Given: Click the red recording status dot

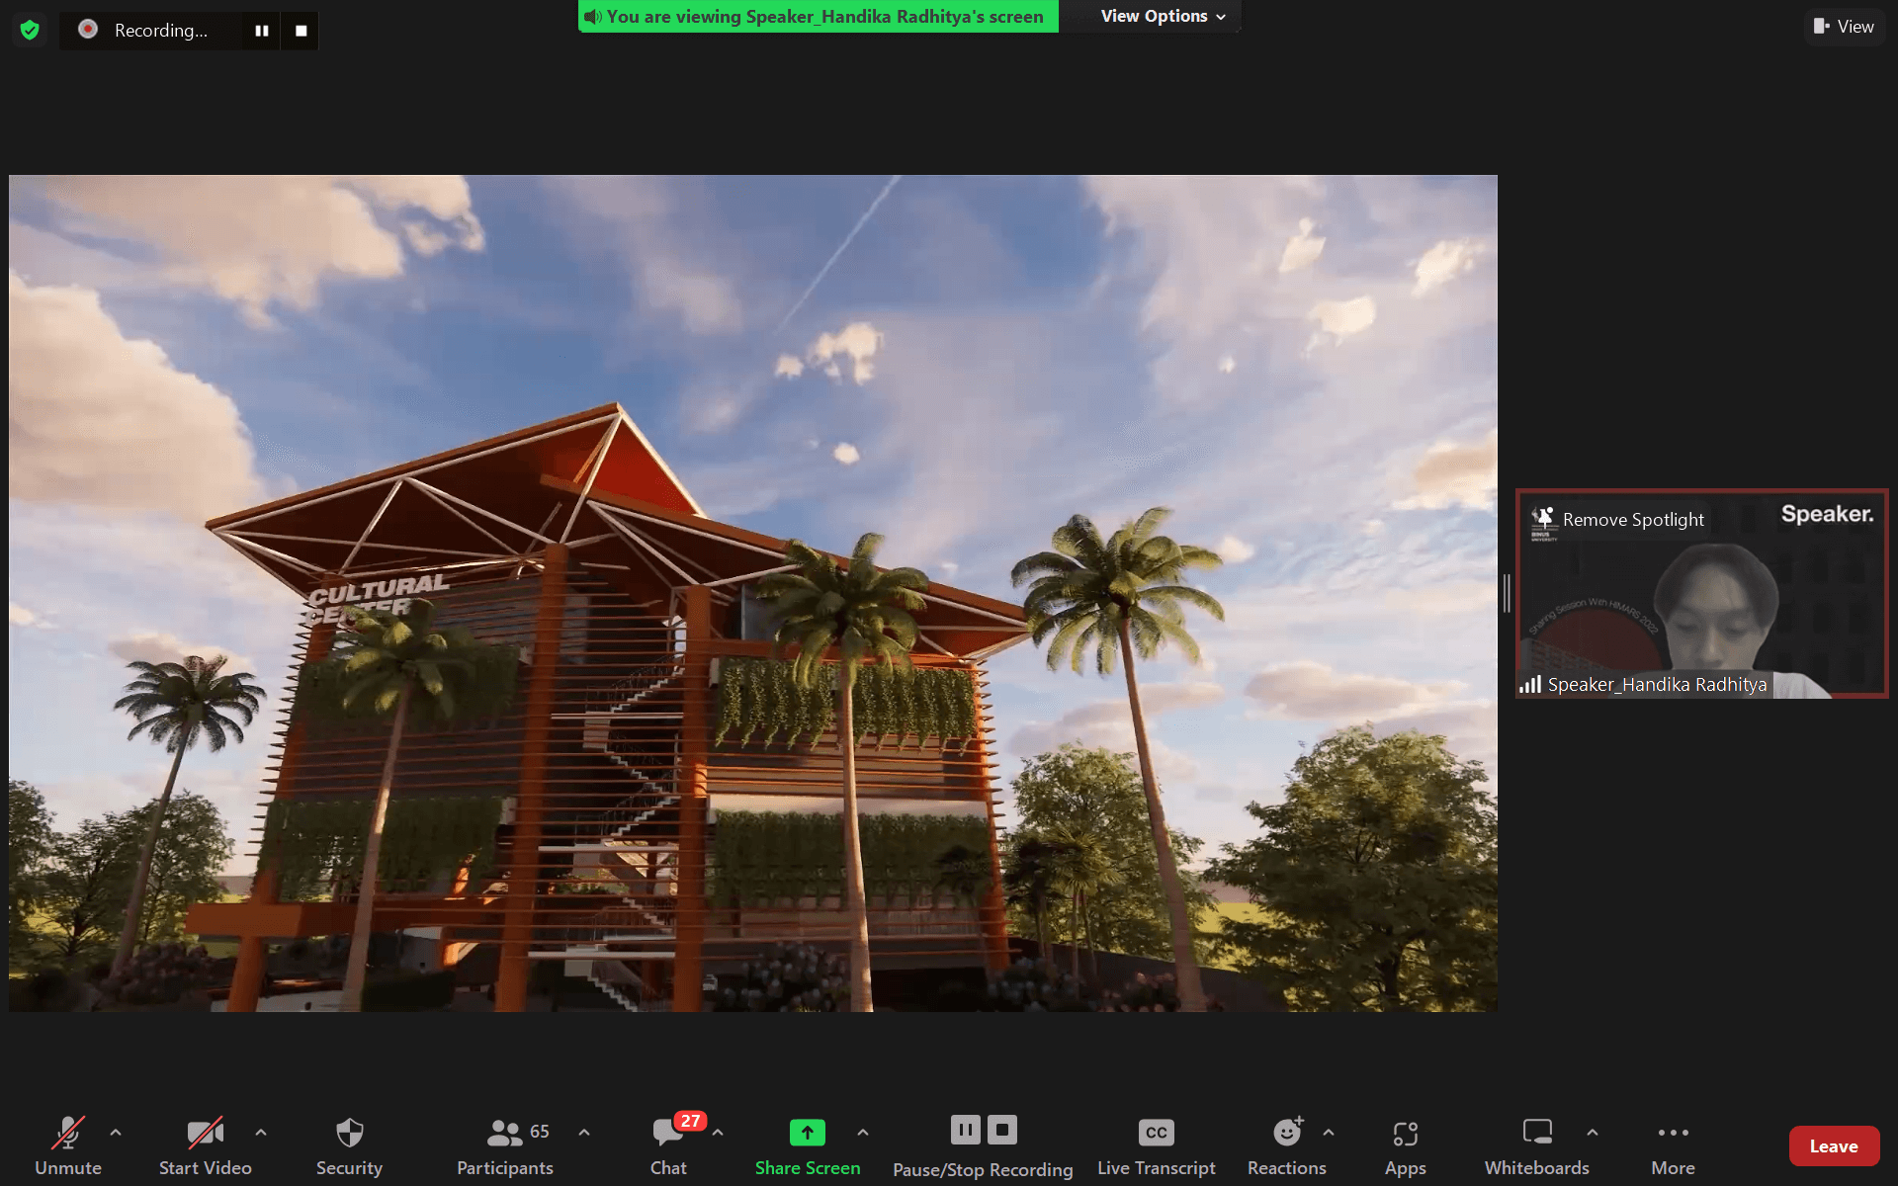Looking at the screenshot, I should pos(88,30).
